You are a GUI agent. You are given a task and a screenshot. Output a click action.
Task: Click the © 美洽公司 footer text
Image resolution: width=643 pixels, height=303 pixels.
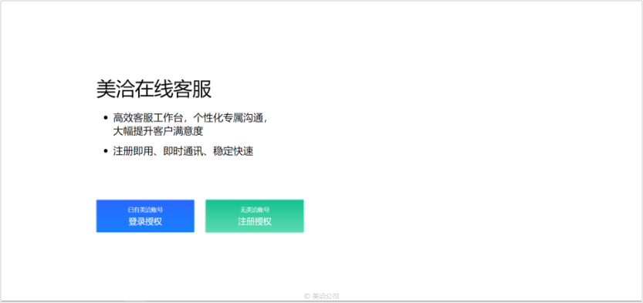(321, 296)
